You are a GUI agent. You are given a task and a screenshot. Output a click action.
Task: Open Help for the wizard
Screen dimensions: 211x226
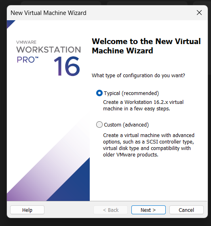pos(27,210)
